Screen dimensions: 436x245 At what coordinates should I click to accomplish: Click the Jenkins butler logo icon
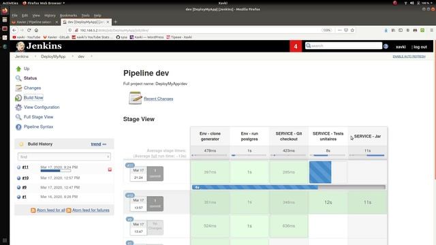point(20,46)
